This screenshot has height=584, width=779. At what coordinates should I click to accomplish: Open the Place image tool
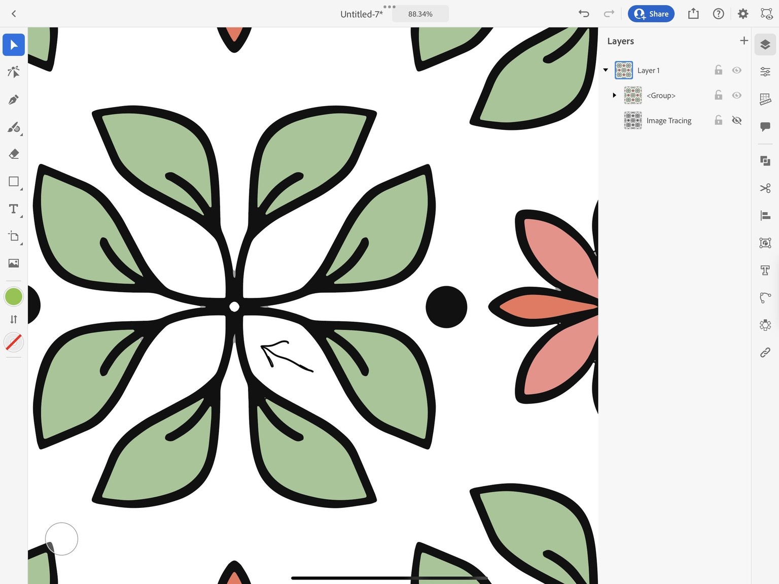14,263
